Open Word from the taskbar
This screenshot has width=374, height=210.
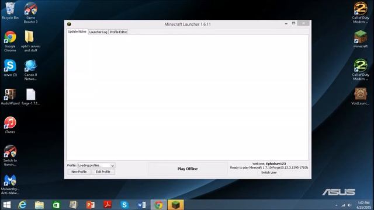tap(141, 205)
